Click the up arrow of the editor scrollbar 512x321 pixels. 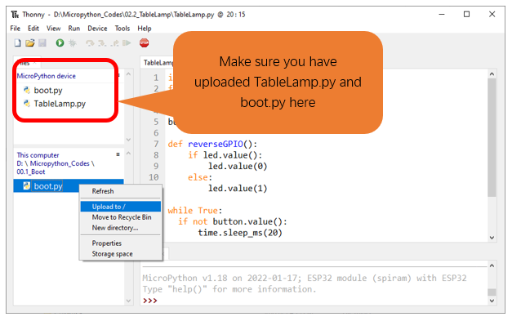(492, 74)
